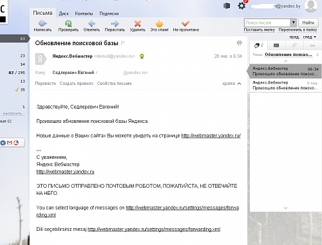The width and height of the screenshot is (322, 245).
Task: Click the Яндекс.Вебмастер sender avatar
Action: tap(41, 59)
